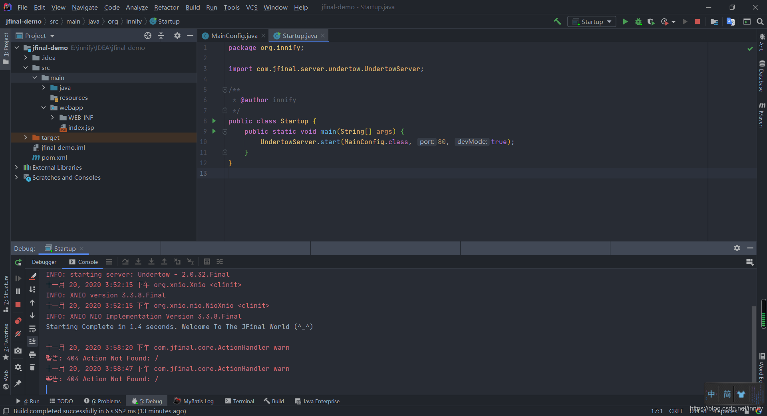Expand Scratches and Consoles node

(16, 177)
